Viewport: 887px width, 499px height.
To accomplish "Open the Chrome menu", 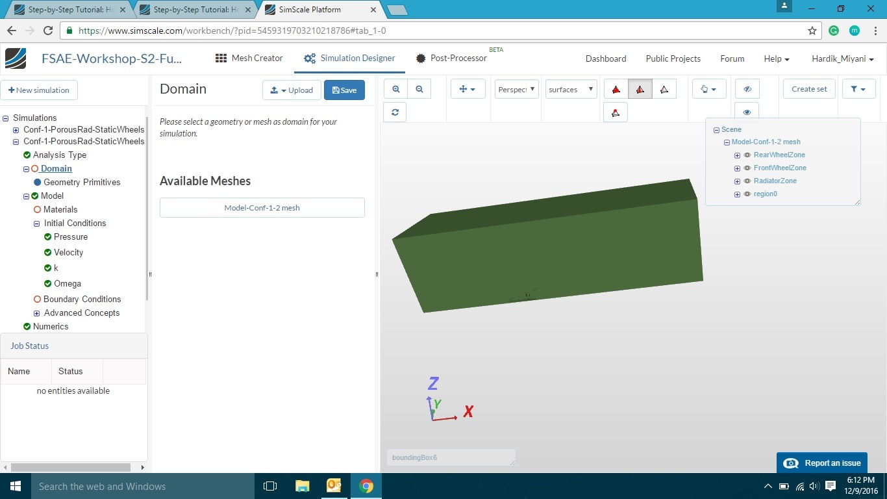I will click(875, 31).
